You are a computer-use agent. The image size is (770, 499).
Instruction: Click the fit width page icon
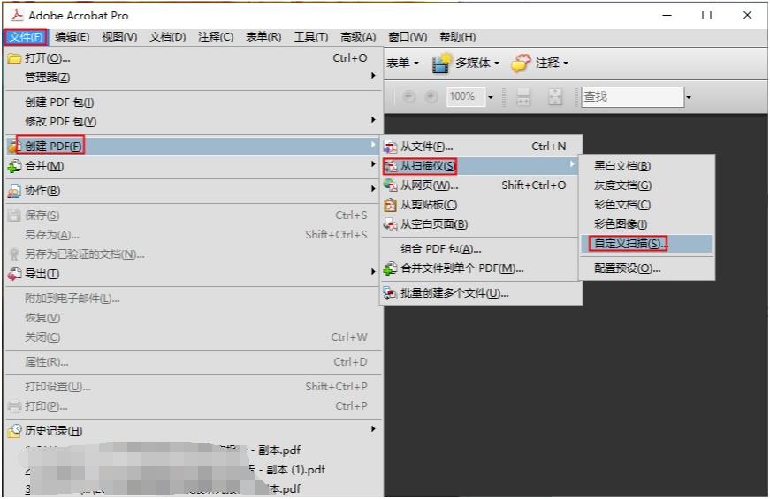click(x=523, y=96)
